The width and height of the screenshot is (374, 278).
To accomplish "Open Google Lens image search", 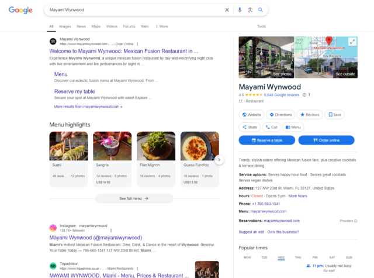I will pyautogui.click(x=250, y=10).
